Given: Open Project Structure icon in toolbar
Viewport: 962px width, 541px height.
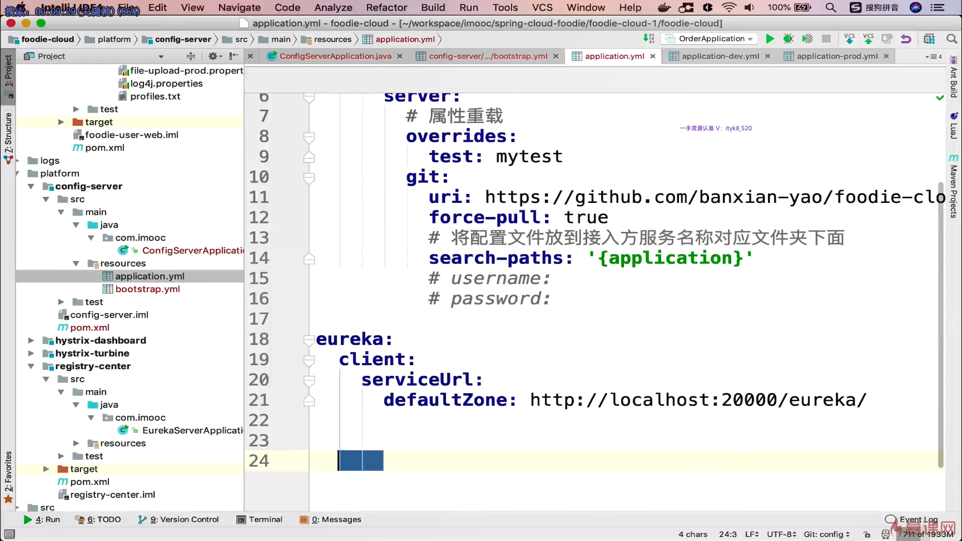Looking at the screenshot, I should pyautogui.click(x=929, y=39).
